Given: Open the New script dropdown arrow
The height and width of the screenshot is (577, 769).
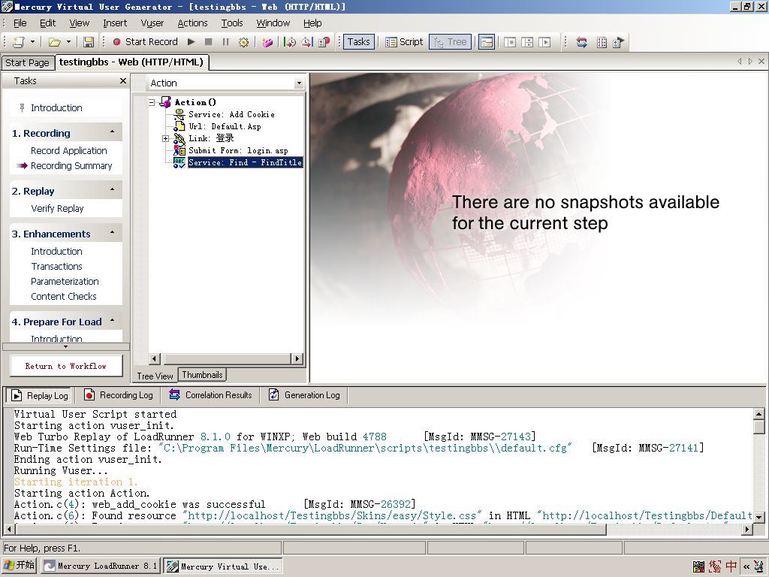Looking at the screenshot, I should click(x=32, y=42).
